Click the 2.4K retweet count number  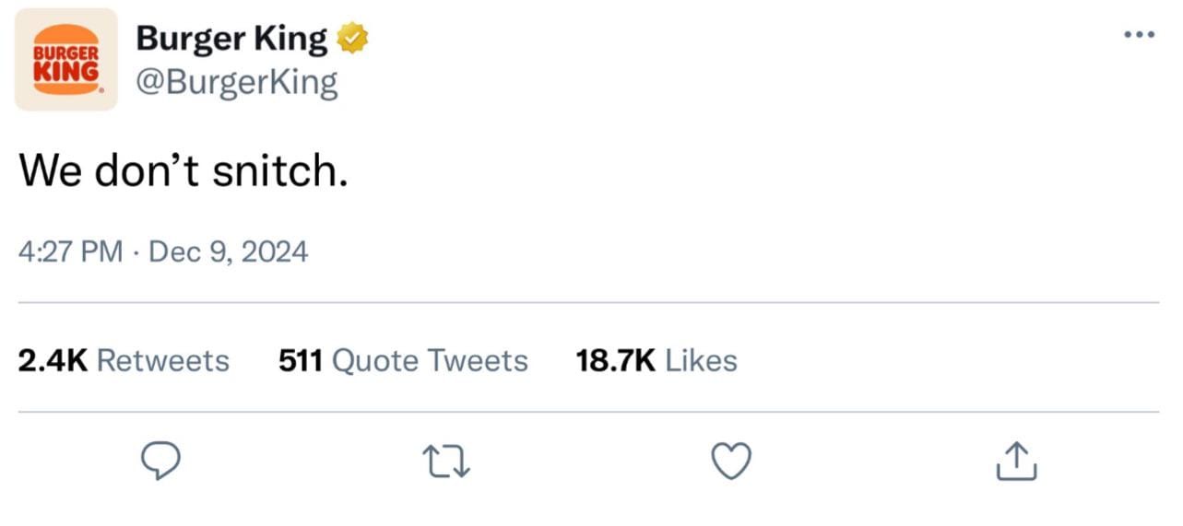(53, 360)
